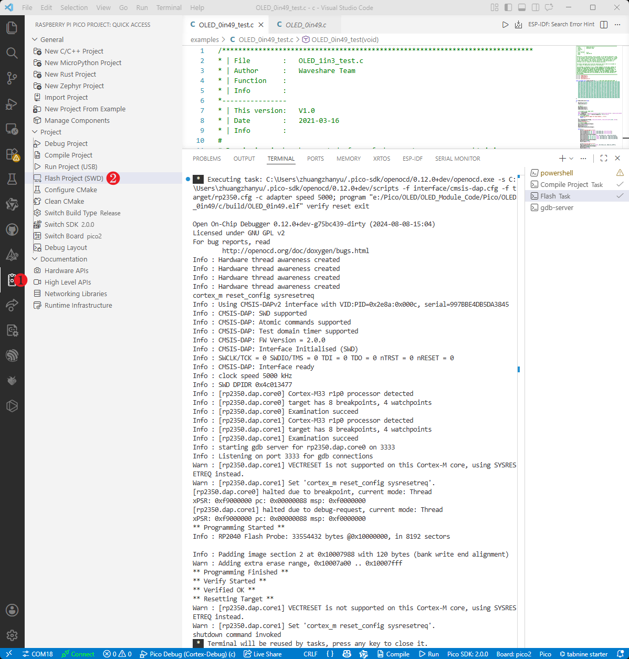Create a new terminal with plus icon

tap(562, 158)
